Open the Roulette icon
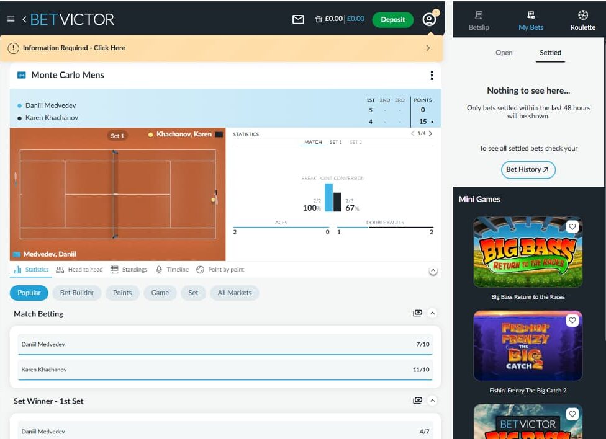This screenshot has height=439, width=606. 583,20
